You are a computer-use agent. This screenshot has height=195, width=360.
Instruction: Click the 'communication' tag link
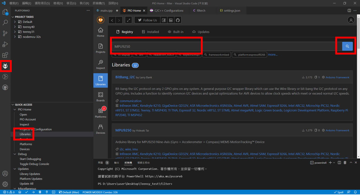tap(130, 101)
